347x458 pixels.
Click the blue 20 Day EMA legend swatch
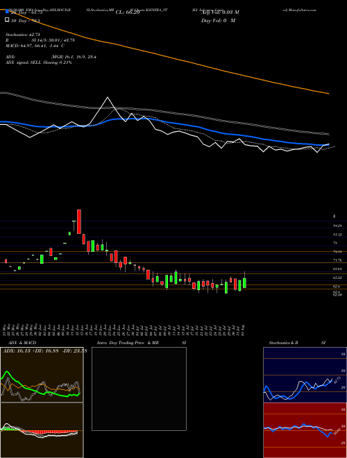(7, 12)
